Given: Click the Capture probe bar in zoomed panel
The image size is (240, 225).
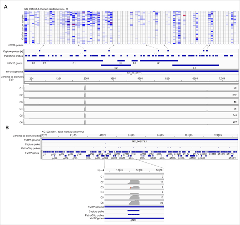Looking at the screenshot, I should 133,210.
